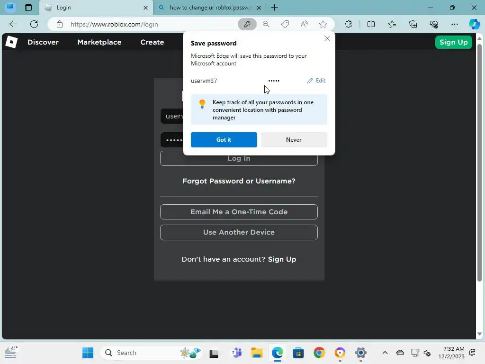Toggle Split screen icon
This screenshot has width=485, height=364.
click(371, 24)
